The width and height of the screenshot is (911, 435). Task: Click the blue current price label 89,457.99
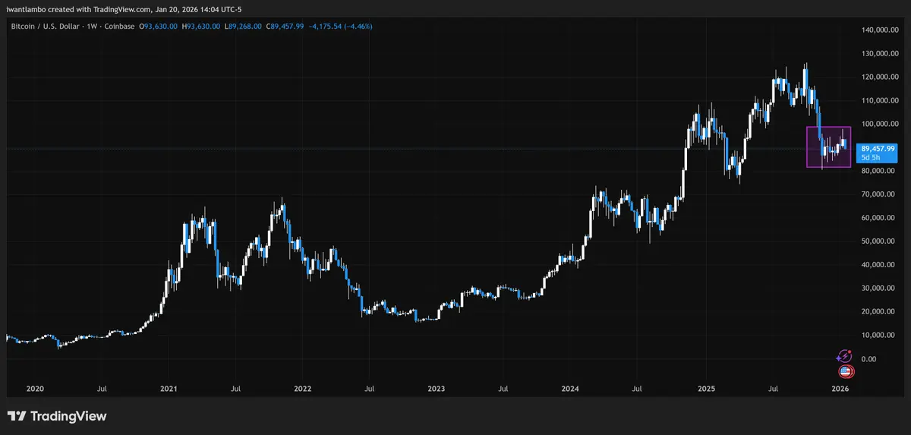pyautogui.click(x=878, y=149)
